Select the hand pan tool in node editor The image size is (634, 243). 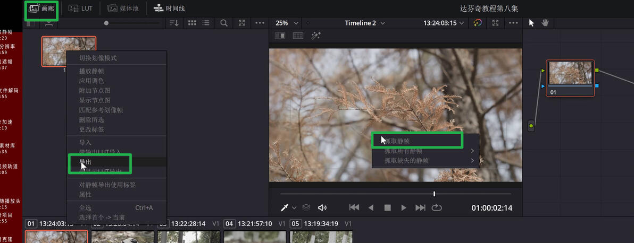[545, 23]
